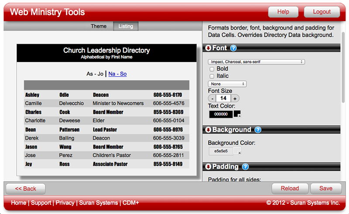Open help icon beside Font heading

point(233,48)
